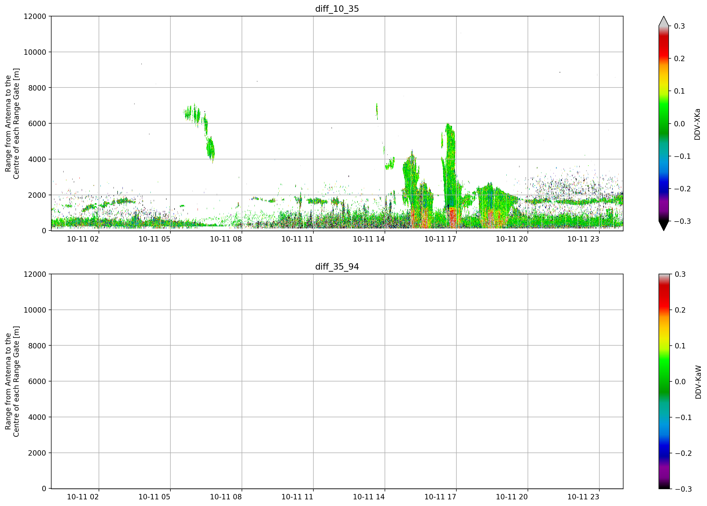
Task: Click the 12000 y-tick in diff_10_35
Action: click(x=35, y=16)
